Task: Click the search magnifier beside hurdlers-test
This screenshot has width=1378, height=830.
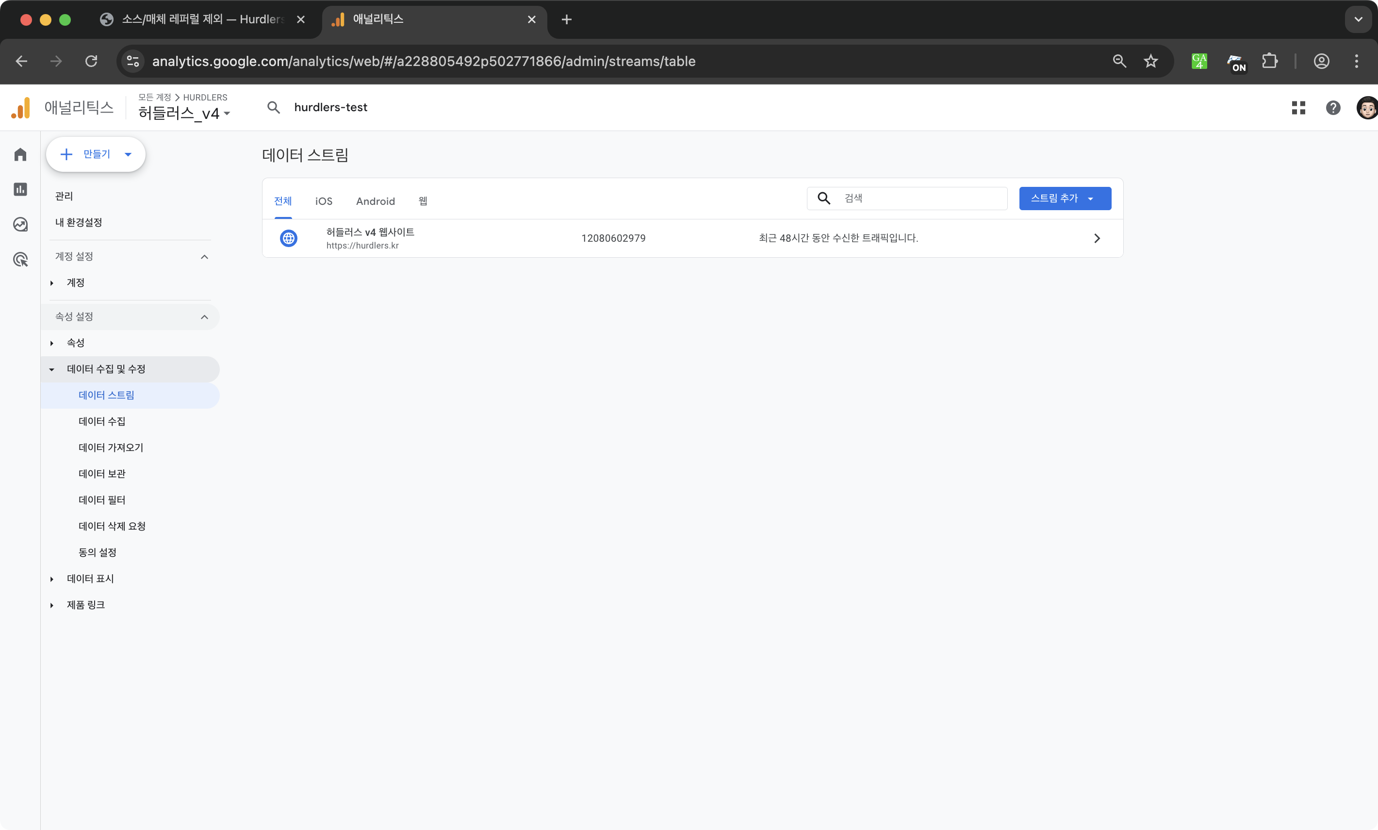Action: [x=273, y=107]
